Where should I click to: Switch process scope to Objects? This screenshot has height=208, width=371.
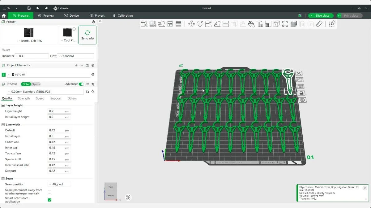36,84
